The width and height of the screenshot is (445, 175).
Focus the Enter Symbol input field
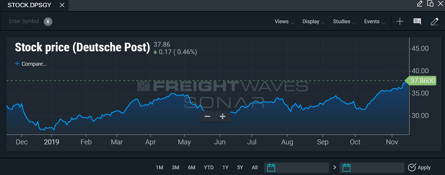[24, 21]
